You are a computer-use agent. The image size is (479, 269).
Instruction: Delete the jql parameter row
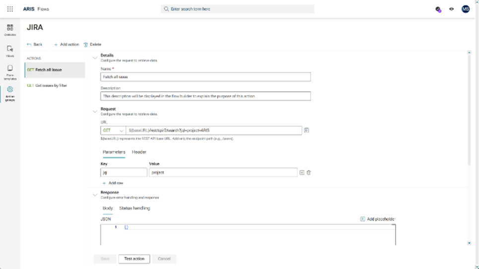click(x=309, y=172)
